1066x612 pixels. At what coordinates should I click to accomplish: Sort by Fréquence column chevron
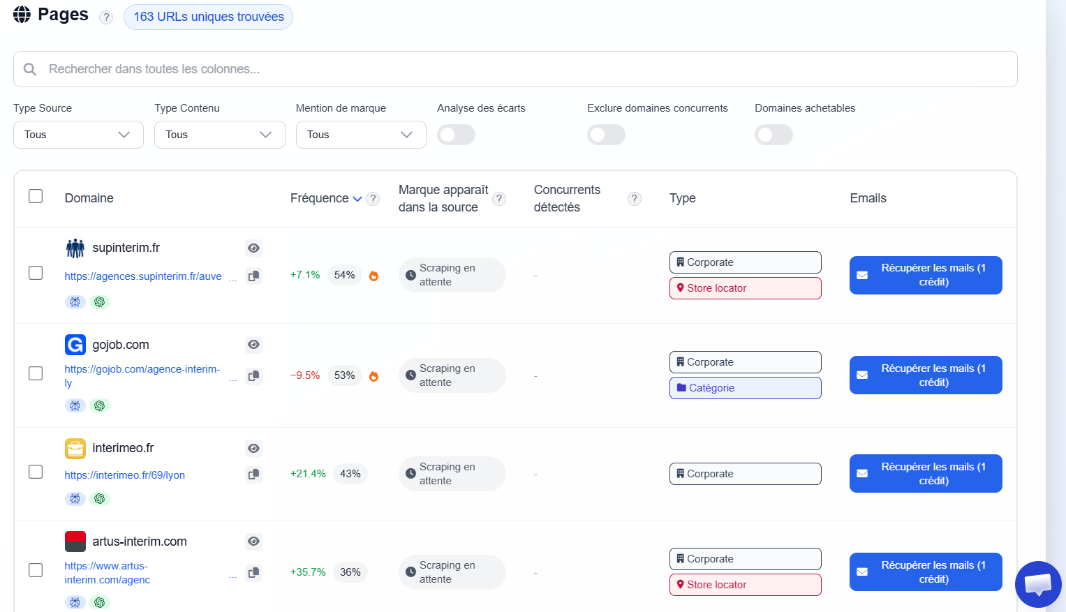pos(357,199)
